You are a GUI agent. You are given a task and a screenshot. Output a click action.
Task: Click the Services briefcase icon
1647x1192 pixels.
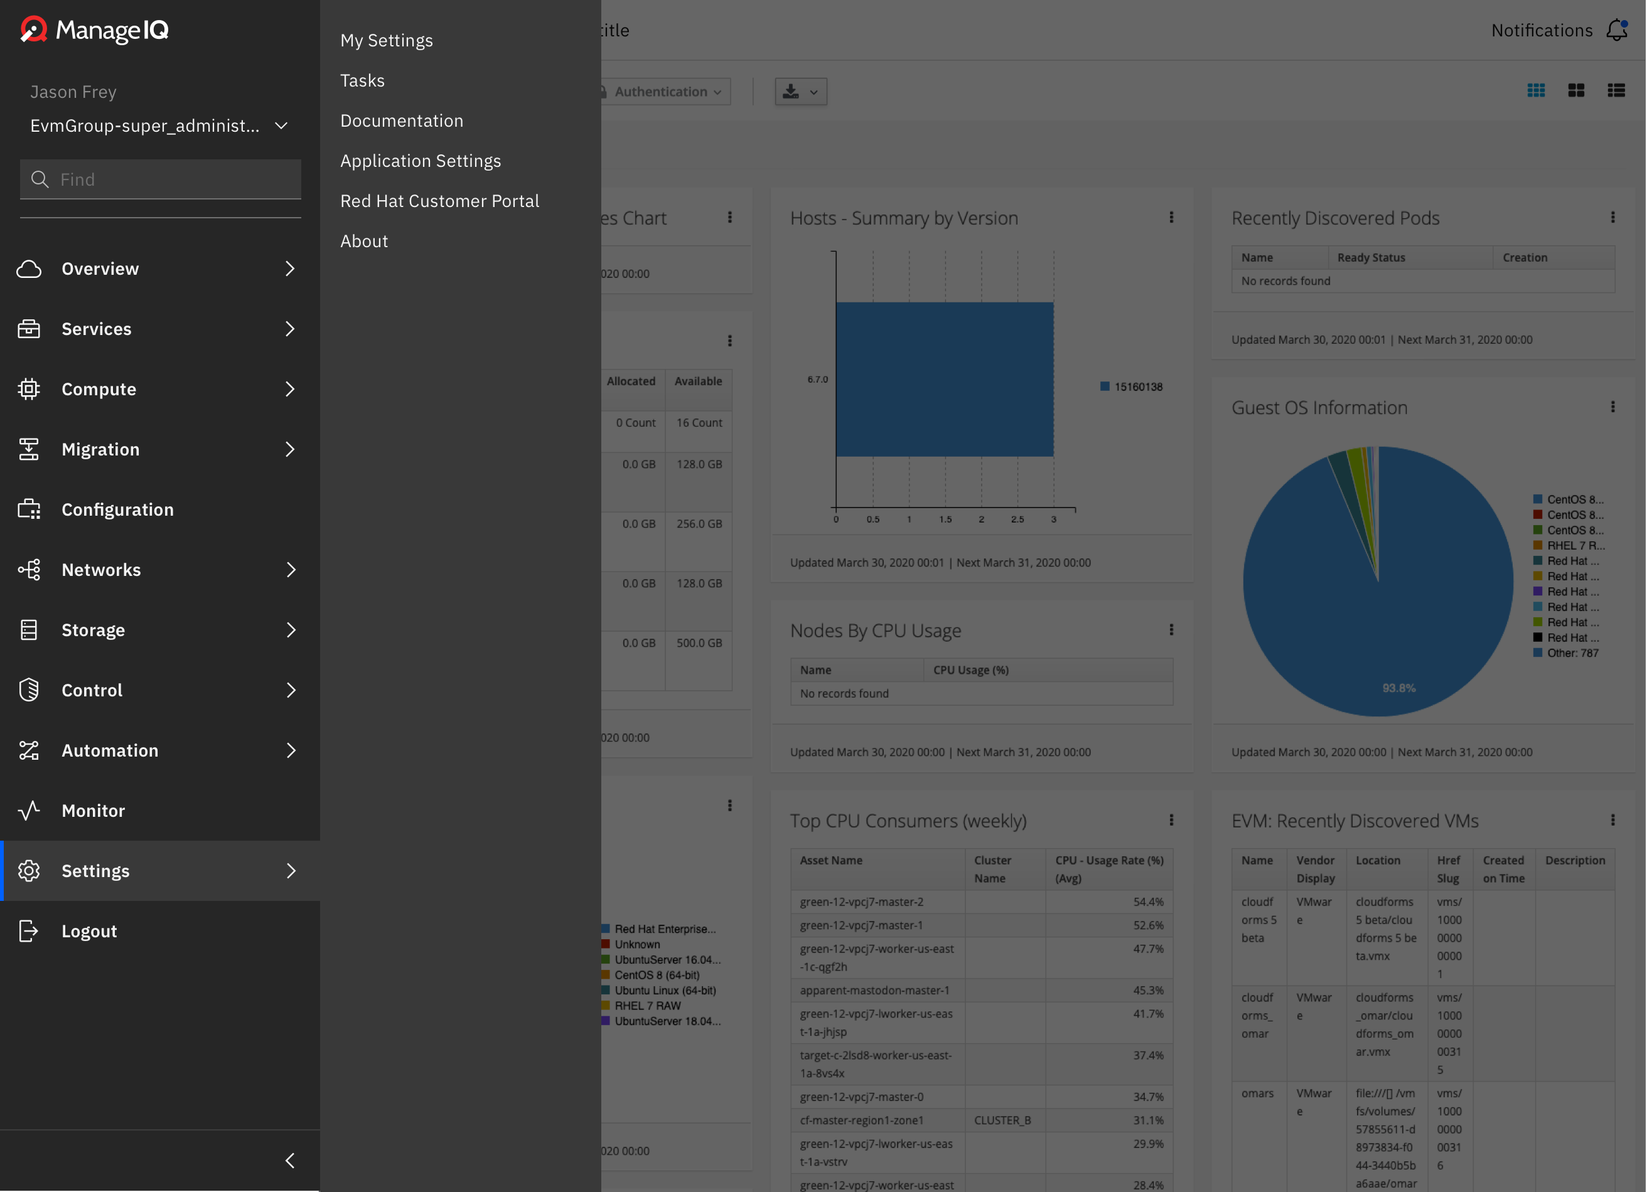29,329
